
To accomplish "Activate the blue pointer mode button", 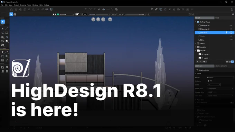I will tap(11, 14).
